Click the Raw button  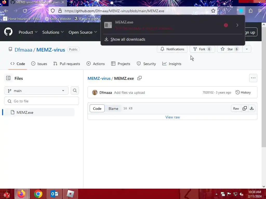(236, 108)
